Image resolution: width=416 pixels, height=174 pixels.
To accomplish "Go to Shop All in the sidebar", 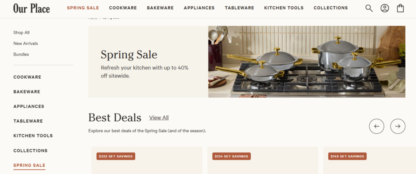I will click(x=22, y=32).
